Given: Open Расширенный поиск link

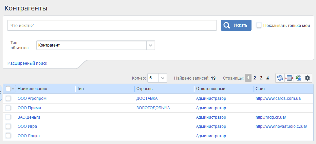Looking at the screenshot, I should coord(27,63).
